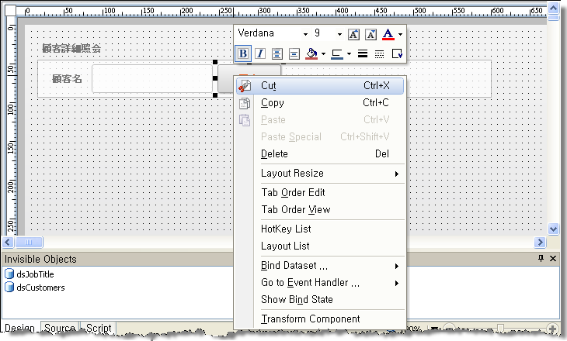
Task: Open the font size dropdown
Action: 339,34
